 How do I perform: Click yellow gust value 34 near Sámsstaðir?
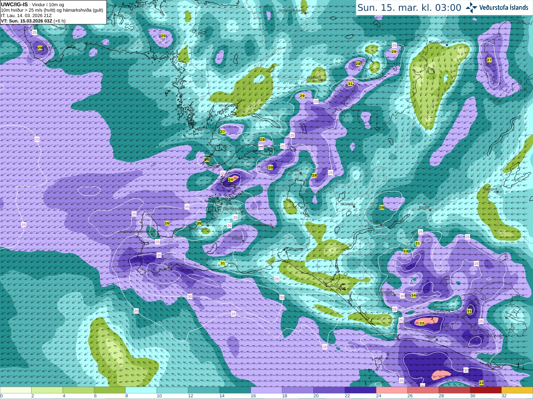413,295
